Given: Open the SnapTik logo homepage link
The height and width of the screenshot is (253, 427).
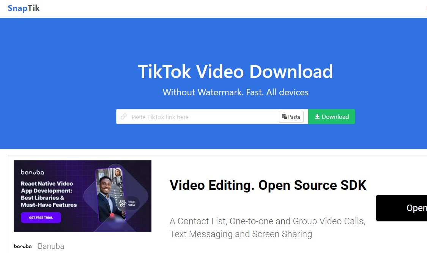Looking at the screenshot, I should coord(24,8).
